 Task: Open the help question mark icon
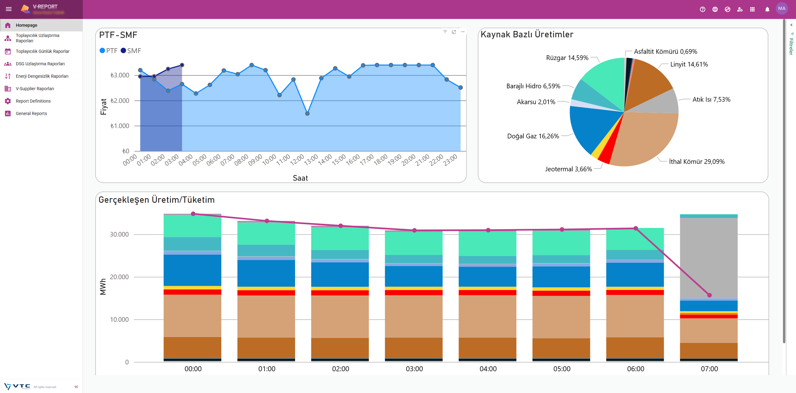click(x=702, y=9)
